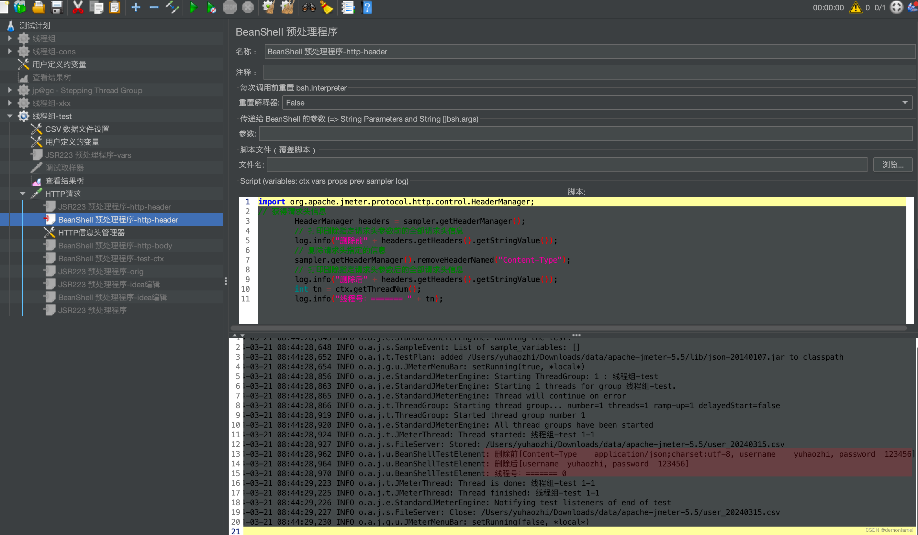918x535 pixels.
Task: Open the Function Helper dialog icon
Action: click(x=348, y=7)
